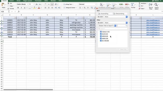Align text right
The image size is (163, 91).
tap(52, 8)
